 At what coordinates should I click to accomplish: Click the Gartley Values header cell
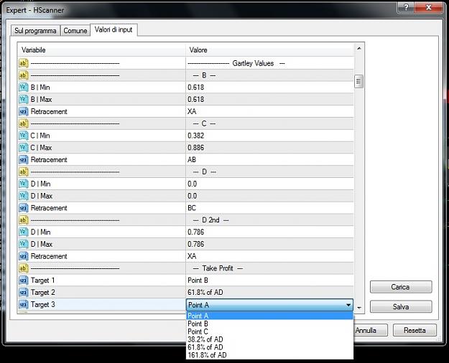(x=269, y=63)
